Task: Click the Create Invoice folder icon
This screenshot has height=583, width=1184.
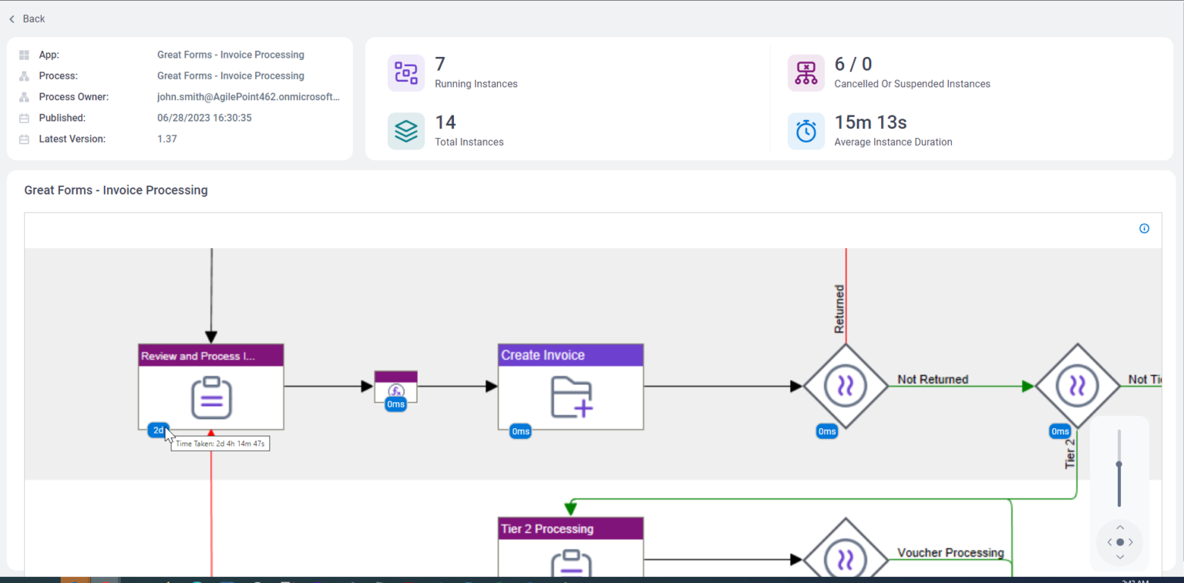Action: pyautogui.click(x=570, y=395)
